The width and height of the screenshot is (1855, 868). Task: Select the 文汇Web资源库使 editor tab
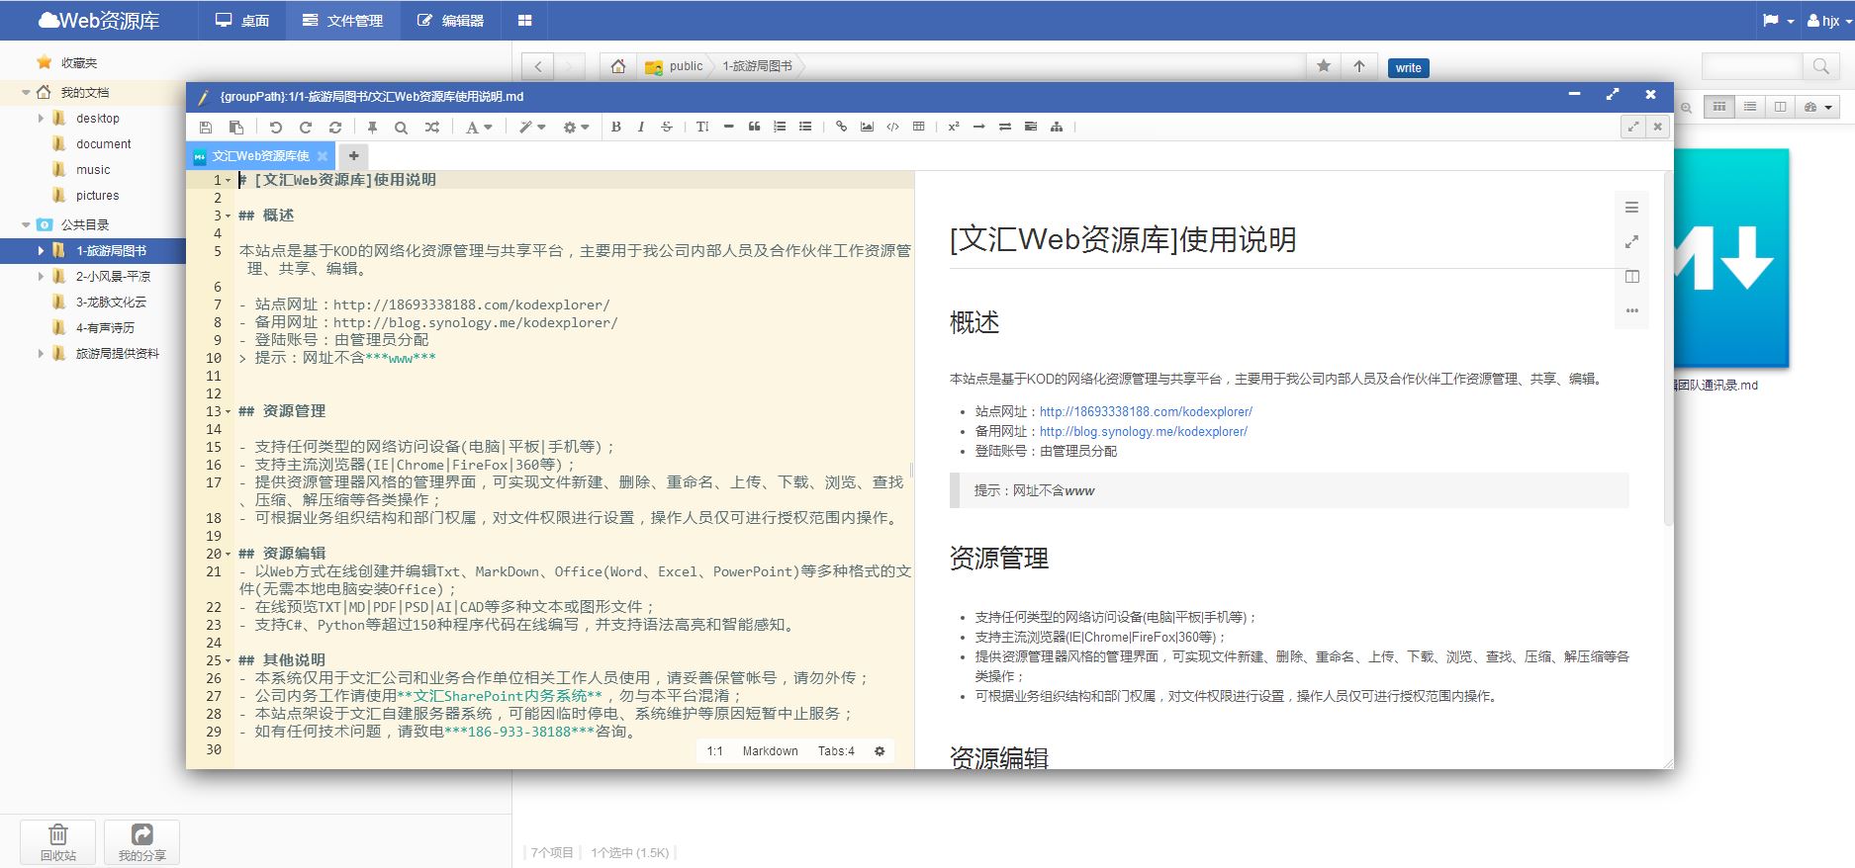coord(261,155)
